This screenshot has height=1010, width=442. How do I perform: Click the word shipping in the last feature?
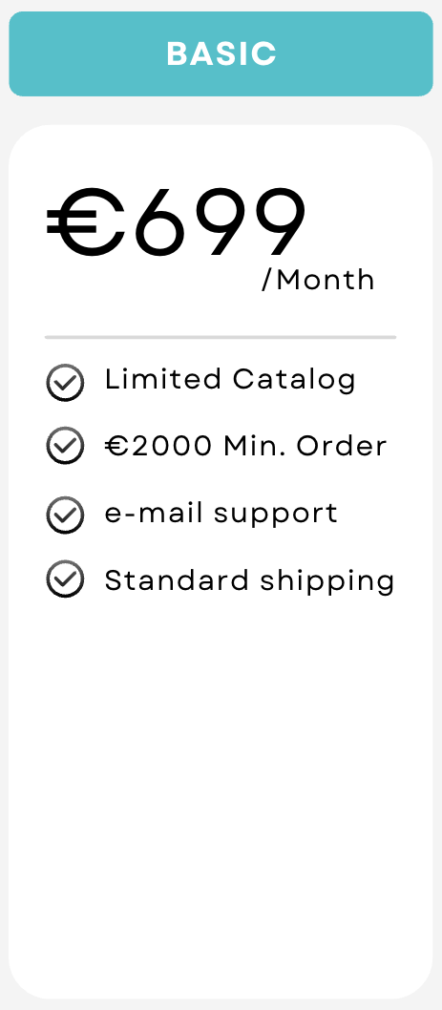[x=327, y=580]
